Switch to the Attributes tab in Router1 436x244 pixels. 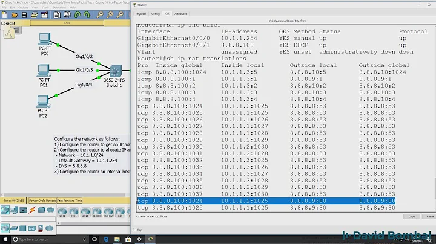pos(180,13)
